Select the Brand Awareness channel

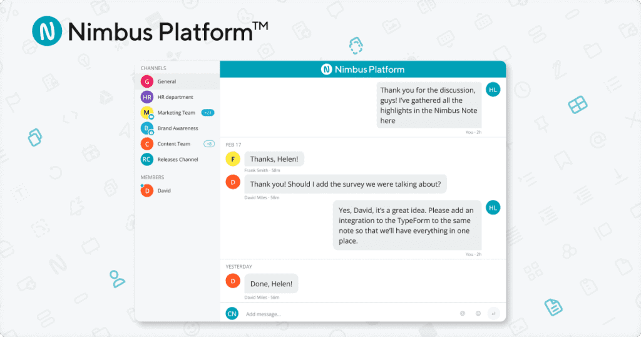(x=177, y=128)
